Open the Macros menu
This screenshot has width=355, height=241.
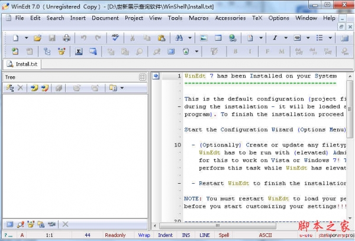tap(199, 18)
